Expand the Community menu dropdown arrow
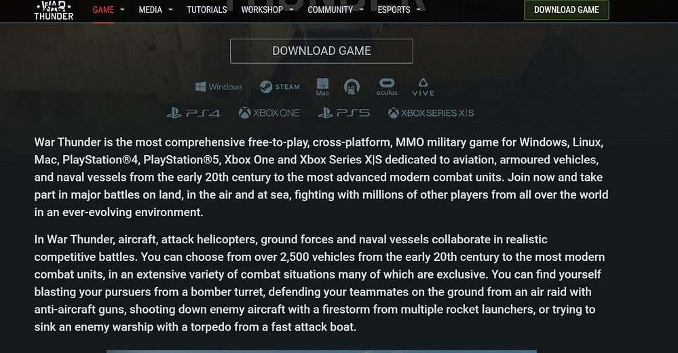This screenshot has width=678, height=353. pyautogui.click(x=362, y=9)
